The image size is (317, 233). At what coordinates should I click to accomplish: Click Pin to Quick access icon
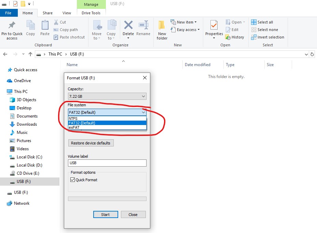click(x=12, y=25)
